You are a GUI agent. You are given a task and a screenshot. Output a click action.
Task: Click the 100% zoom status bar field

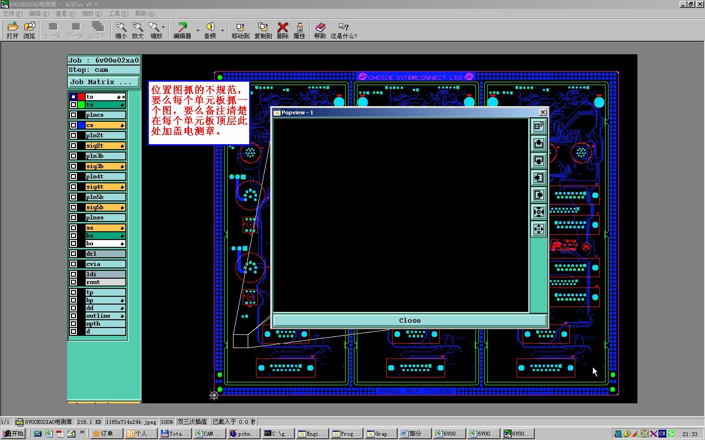click(167, 422)
